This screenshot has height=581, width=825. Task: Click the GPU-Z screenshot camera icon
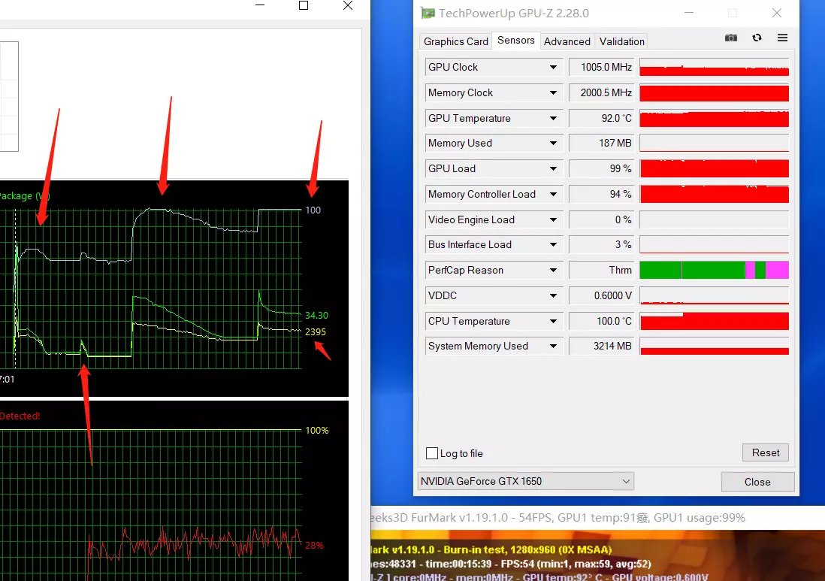[x=731, y=38]
